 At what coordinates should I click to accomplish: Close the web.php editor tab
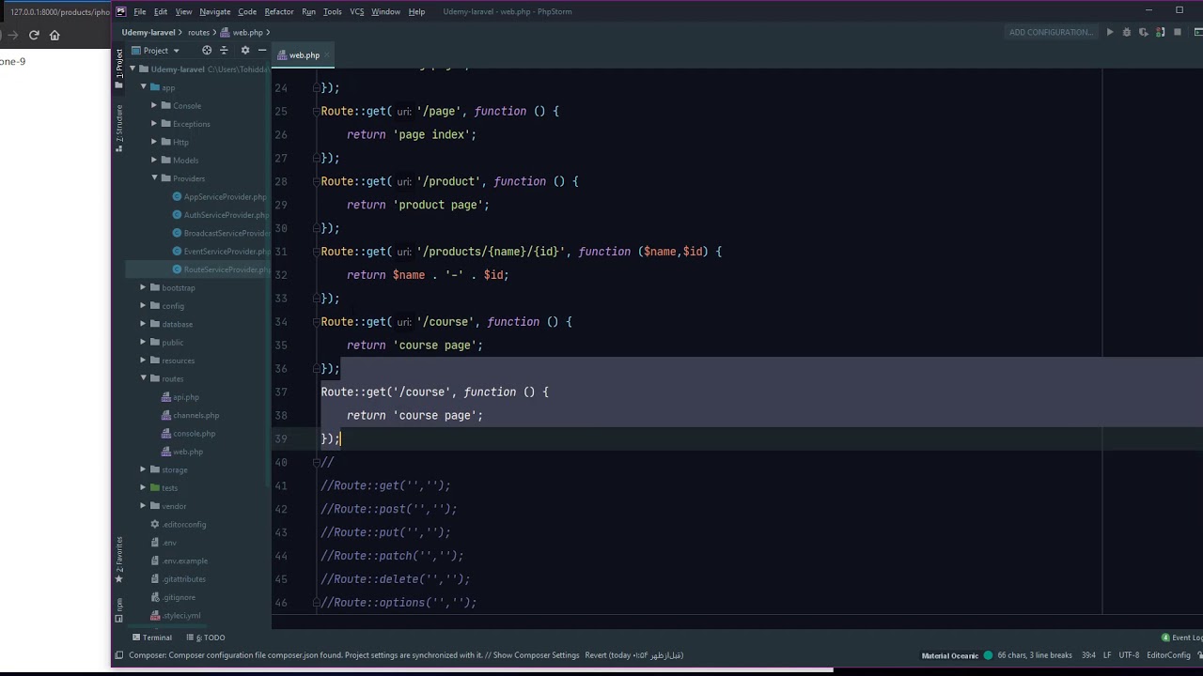pyautogui.click(x=327, y=55)
